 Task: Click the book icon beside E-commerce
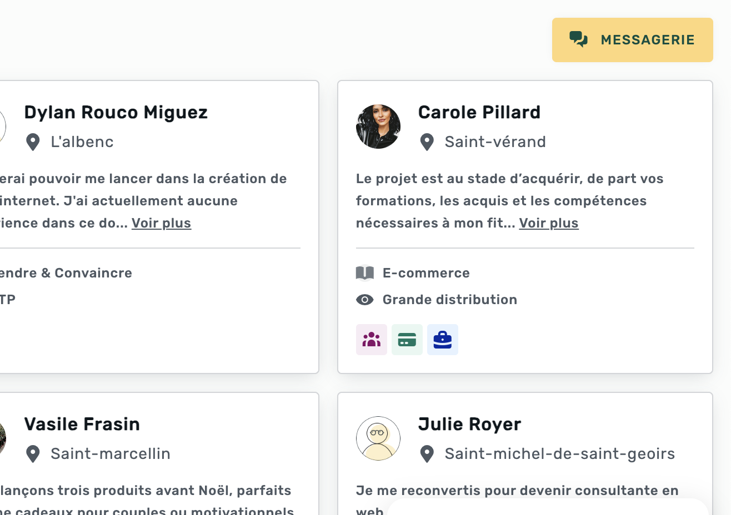(364, 273)
